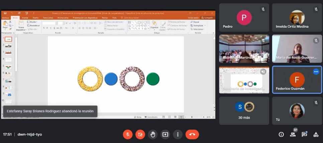Click PowerPoint Organizar arrange icon

(x=154, y=25)
